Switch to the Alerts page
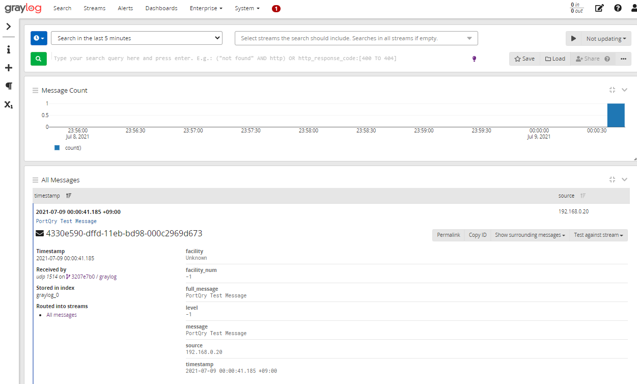Viewport: 637px width, 384px height. [125, 8]
